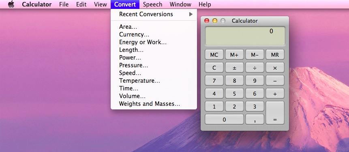This screenshot has height=152, width=349.
Task: Close the Calculator window with red button
Action: [207, 21]
